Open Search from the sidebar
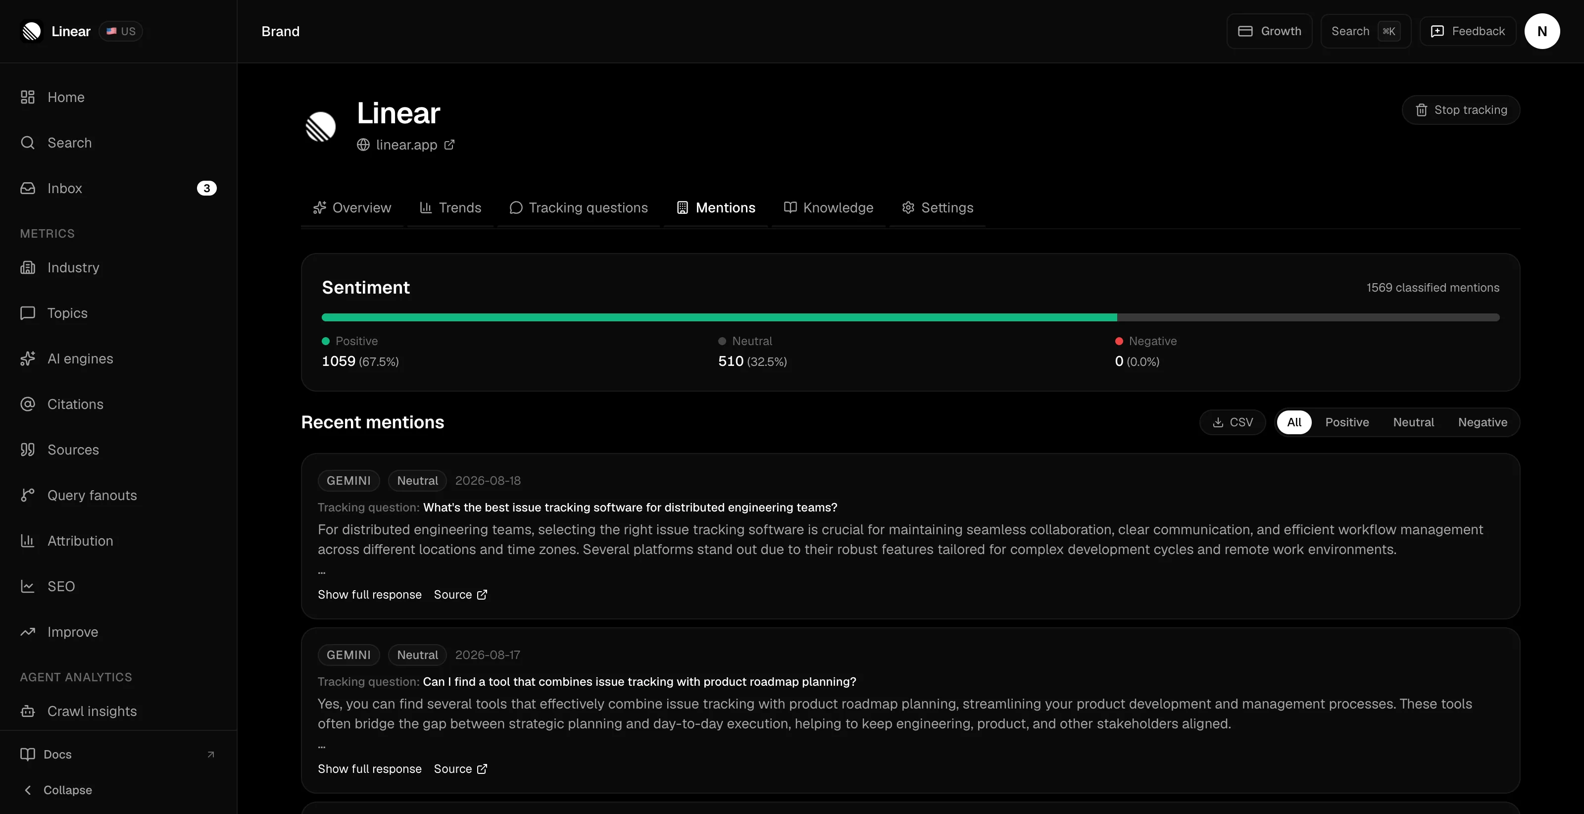Image resolution: width=1584 pixels, height=814 pixels. (x=118, y=143)
